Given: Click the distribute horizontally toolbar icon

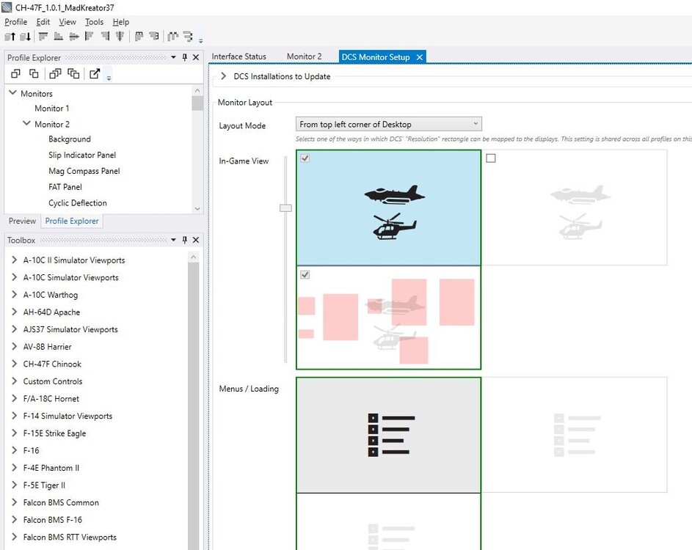Looking at the screenshot, I should (x=139, y=36).
